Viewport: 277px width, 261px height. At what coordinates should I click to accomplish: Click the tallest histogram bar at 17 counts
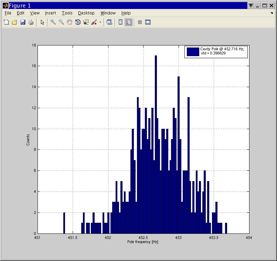(156, 144)
